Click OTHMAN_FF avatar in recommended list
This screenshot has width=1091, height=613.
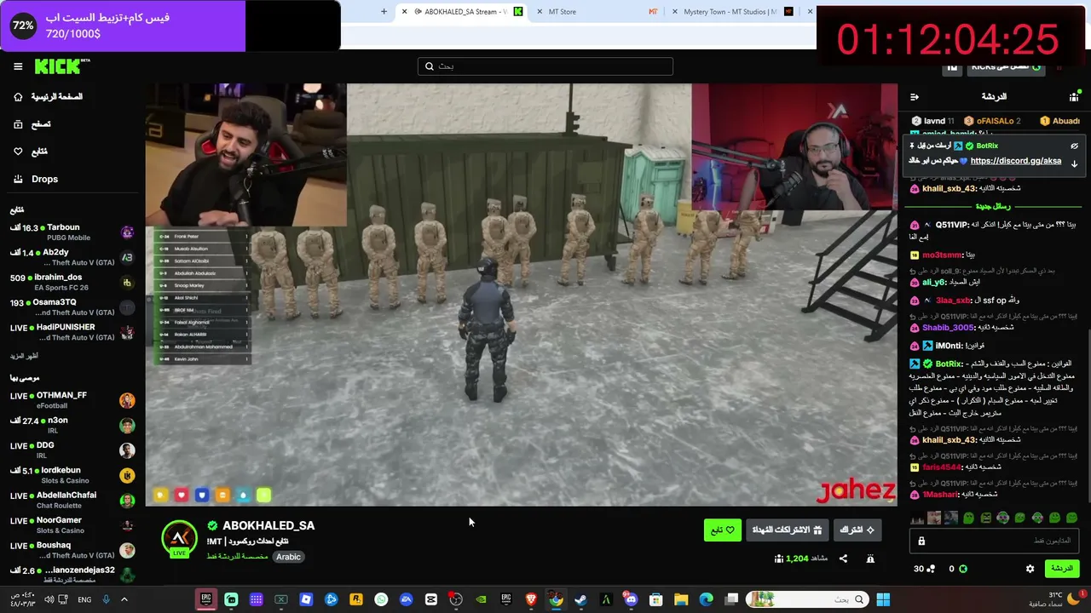tap(127, 400)
